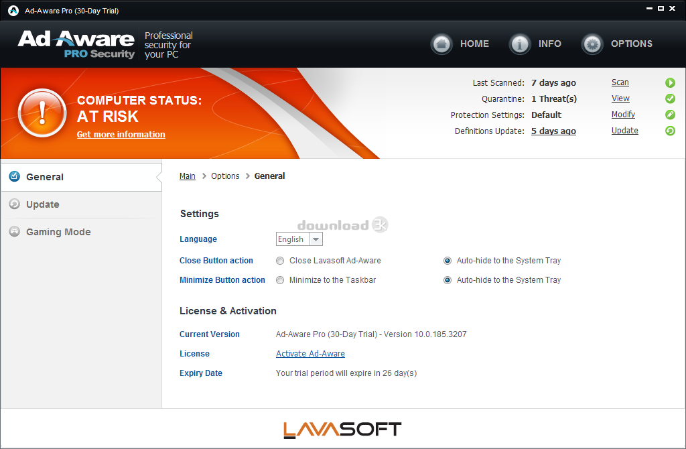Click the Close Button action label
Viewport: 686px width, 449px height.
216,261
